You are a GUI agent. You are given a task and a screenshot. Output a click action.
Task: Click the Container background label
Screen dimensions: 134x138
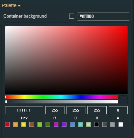[x=25, y=16]
